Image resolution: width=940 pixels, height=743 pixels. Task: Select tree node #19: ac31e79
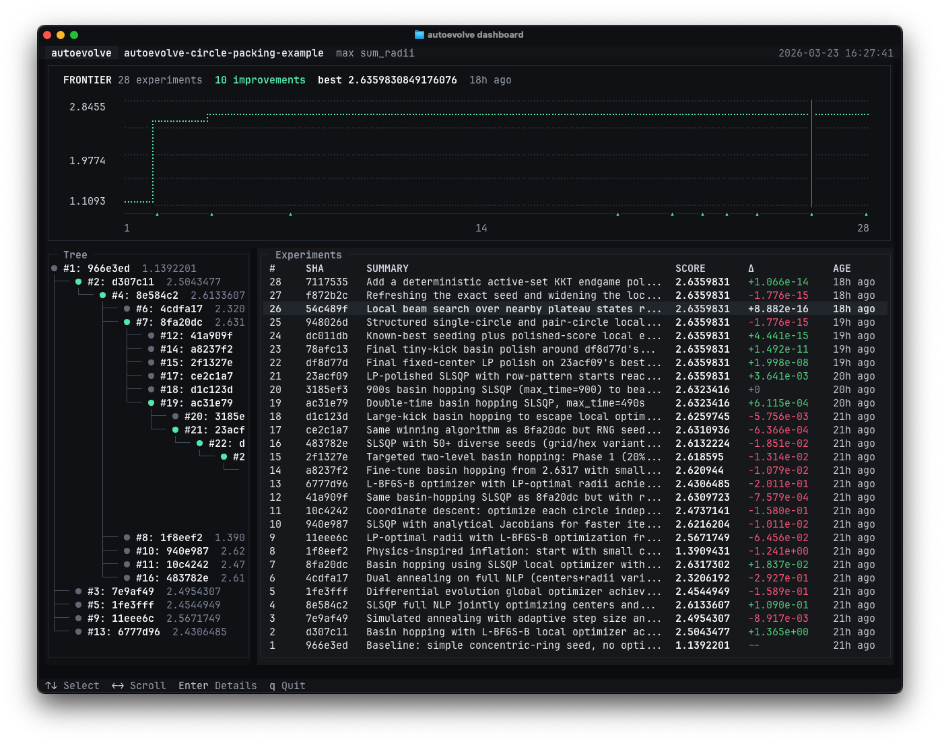pyautogui.click(x=191, y=403)
